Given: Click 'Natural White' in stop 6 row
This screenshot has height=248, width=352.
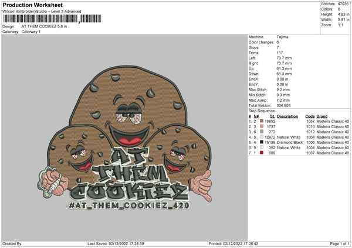Looking at the screenshot, I should click(289, 148).
